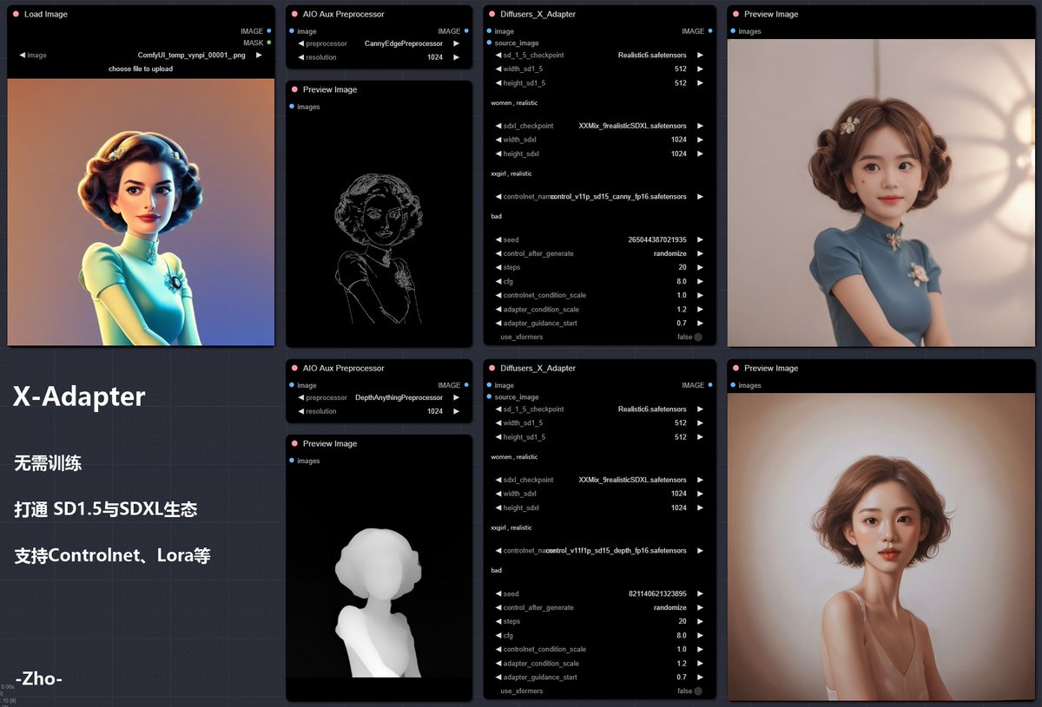The height and width of the screenshot is (707, 1042).
Task: Click the Load Image node title
Action: point(45,14)
